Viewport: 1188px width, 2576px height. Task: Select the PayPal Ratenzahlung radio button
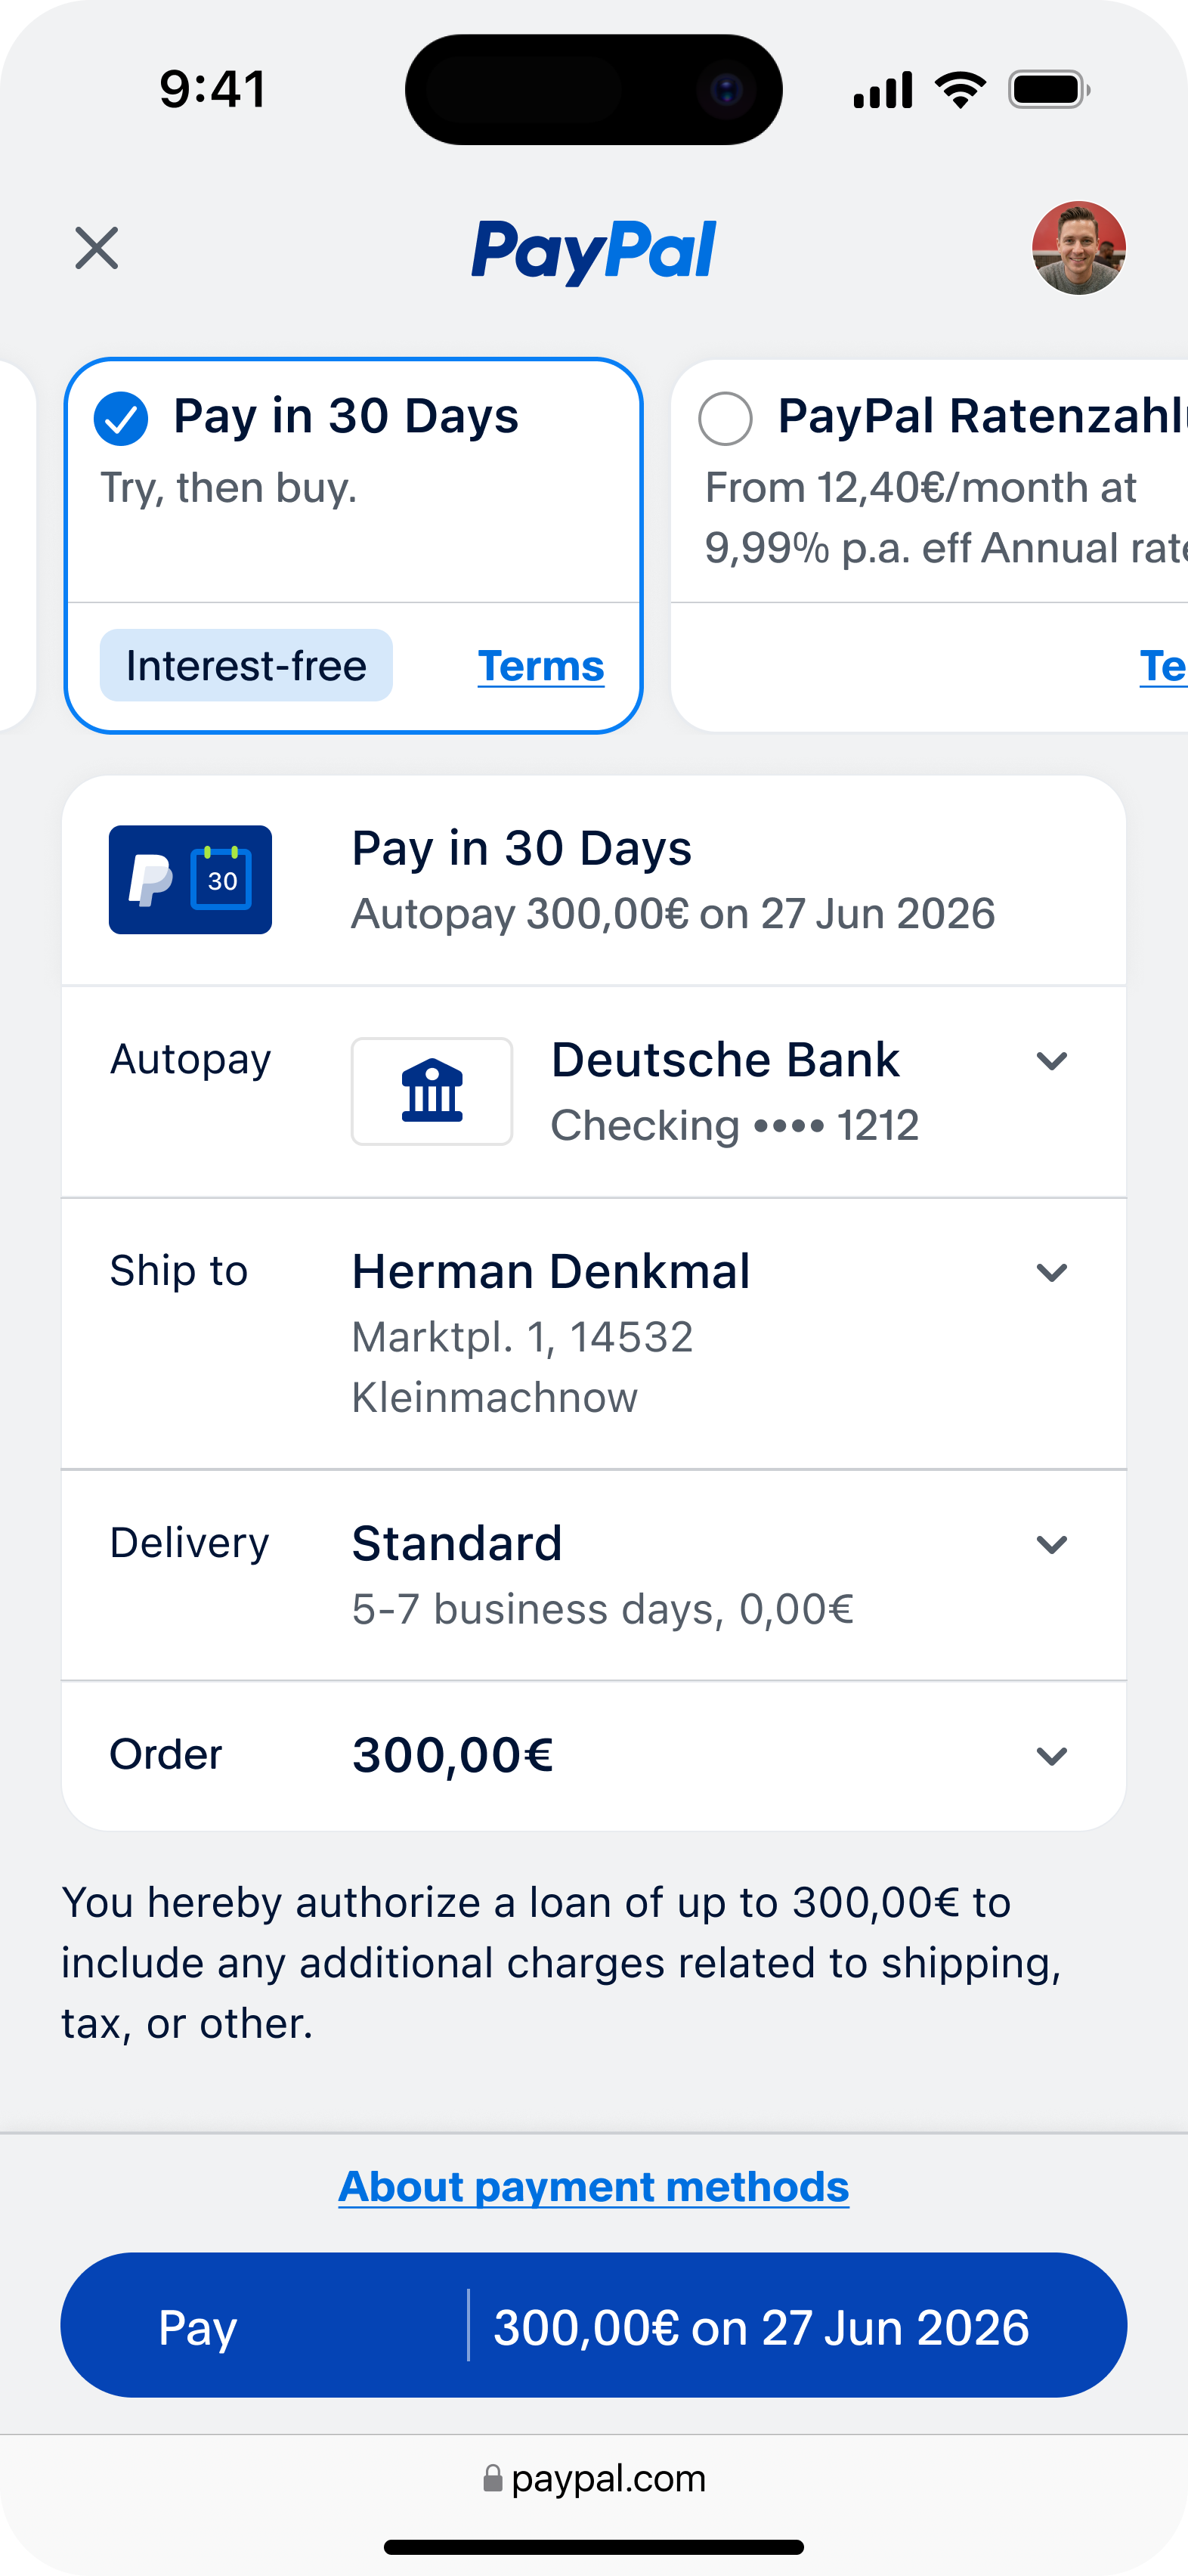[x=725, y=419]
